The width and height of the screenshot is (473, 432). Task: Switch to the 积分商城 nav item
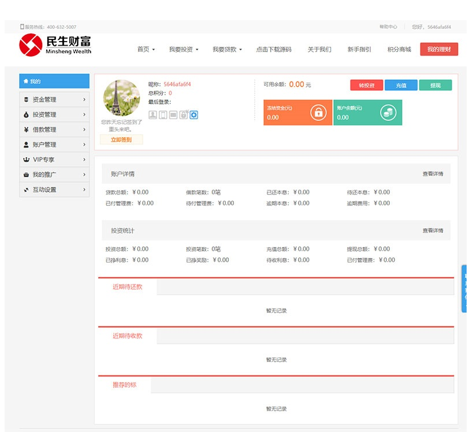[400, 49]
